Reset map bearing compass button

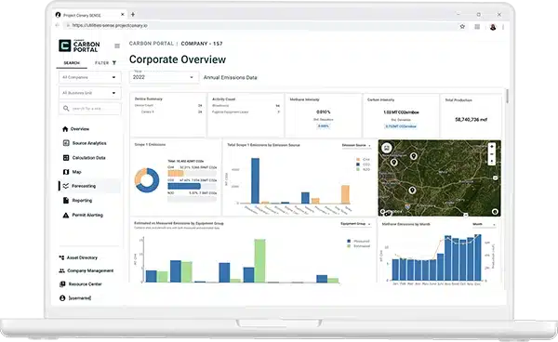coord(492,162)
